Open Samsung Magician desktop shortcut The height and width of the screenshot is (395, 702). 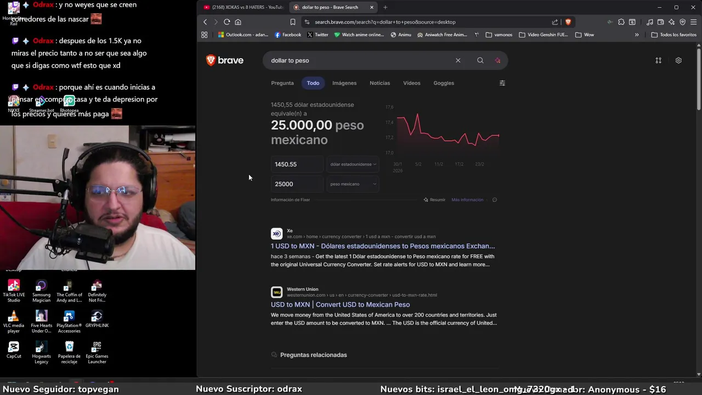[41, 291]
